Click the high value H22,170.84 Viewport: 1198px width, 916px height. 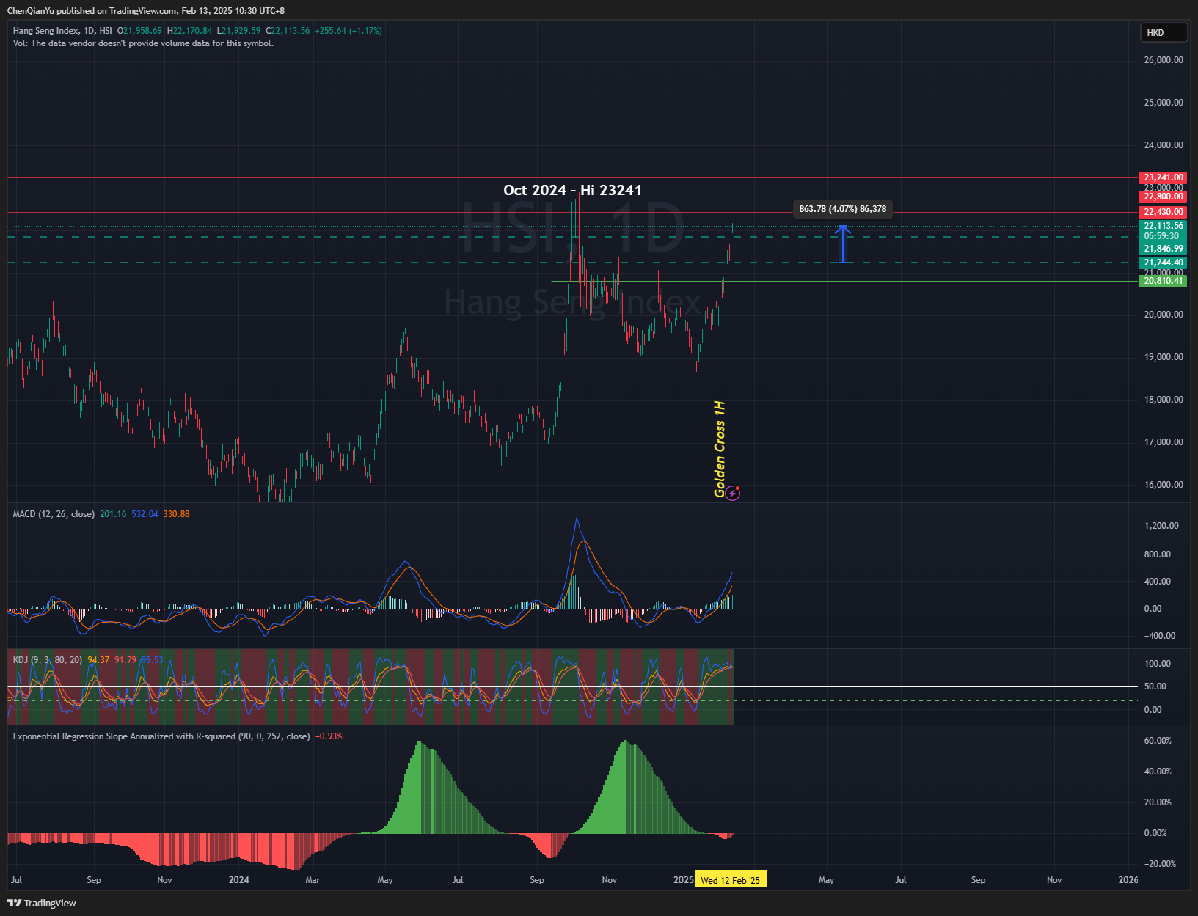pos(189,31)
